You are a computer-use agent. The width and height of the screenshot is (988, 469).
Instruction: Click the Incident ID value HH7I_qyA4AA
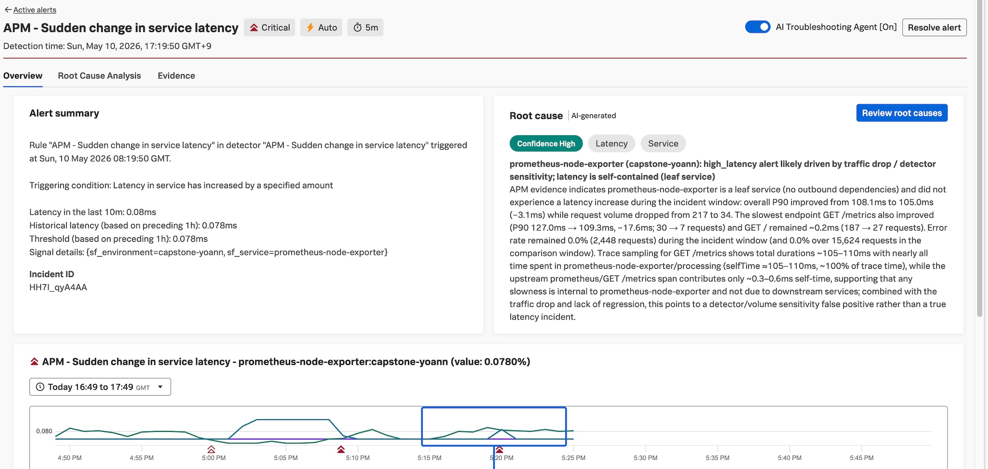tap(58, 288)
